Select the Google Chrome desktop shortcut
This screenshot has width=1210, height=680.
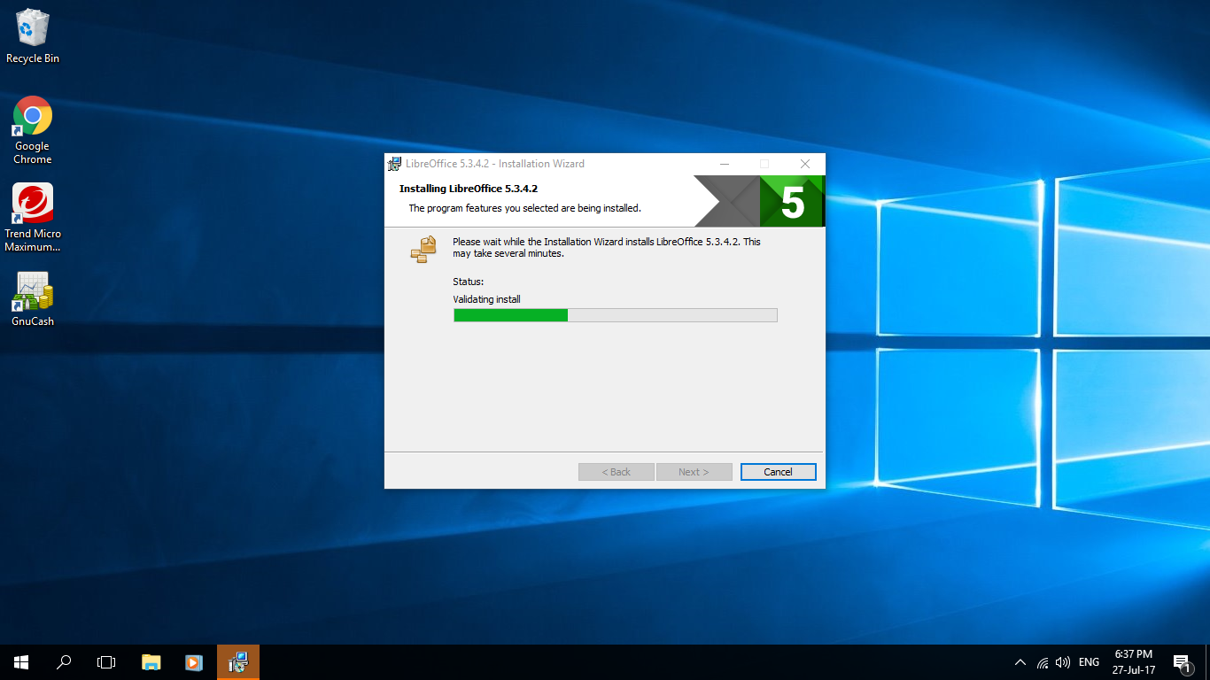click(33, 129)
